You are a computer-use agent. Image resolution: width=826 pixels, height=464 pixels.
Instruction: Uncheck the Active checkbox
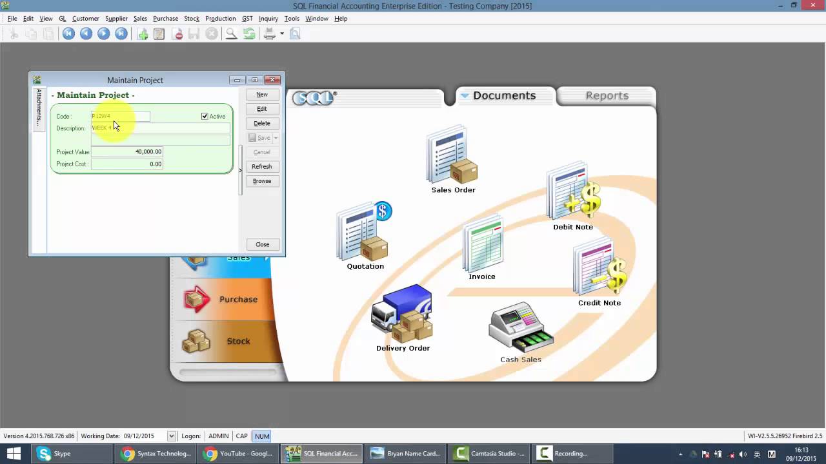[205, 116]
